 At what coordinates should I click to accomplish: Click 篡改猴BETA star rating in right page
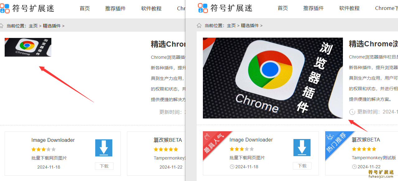364,149
